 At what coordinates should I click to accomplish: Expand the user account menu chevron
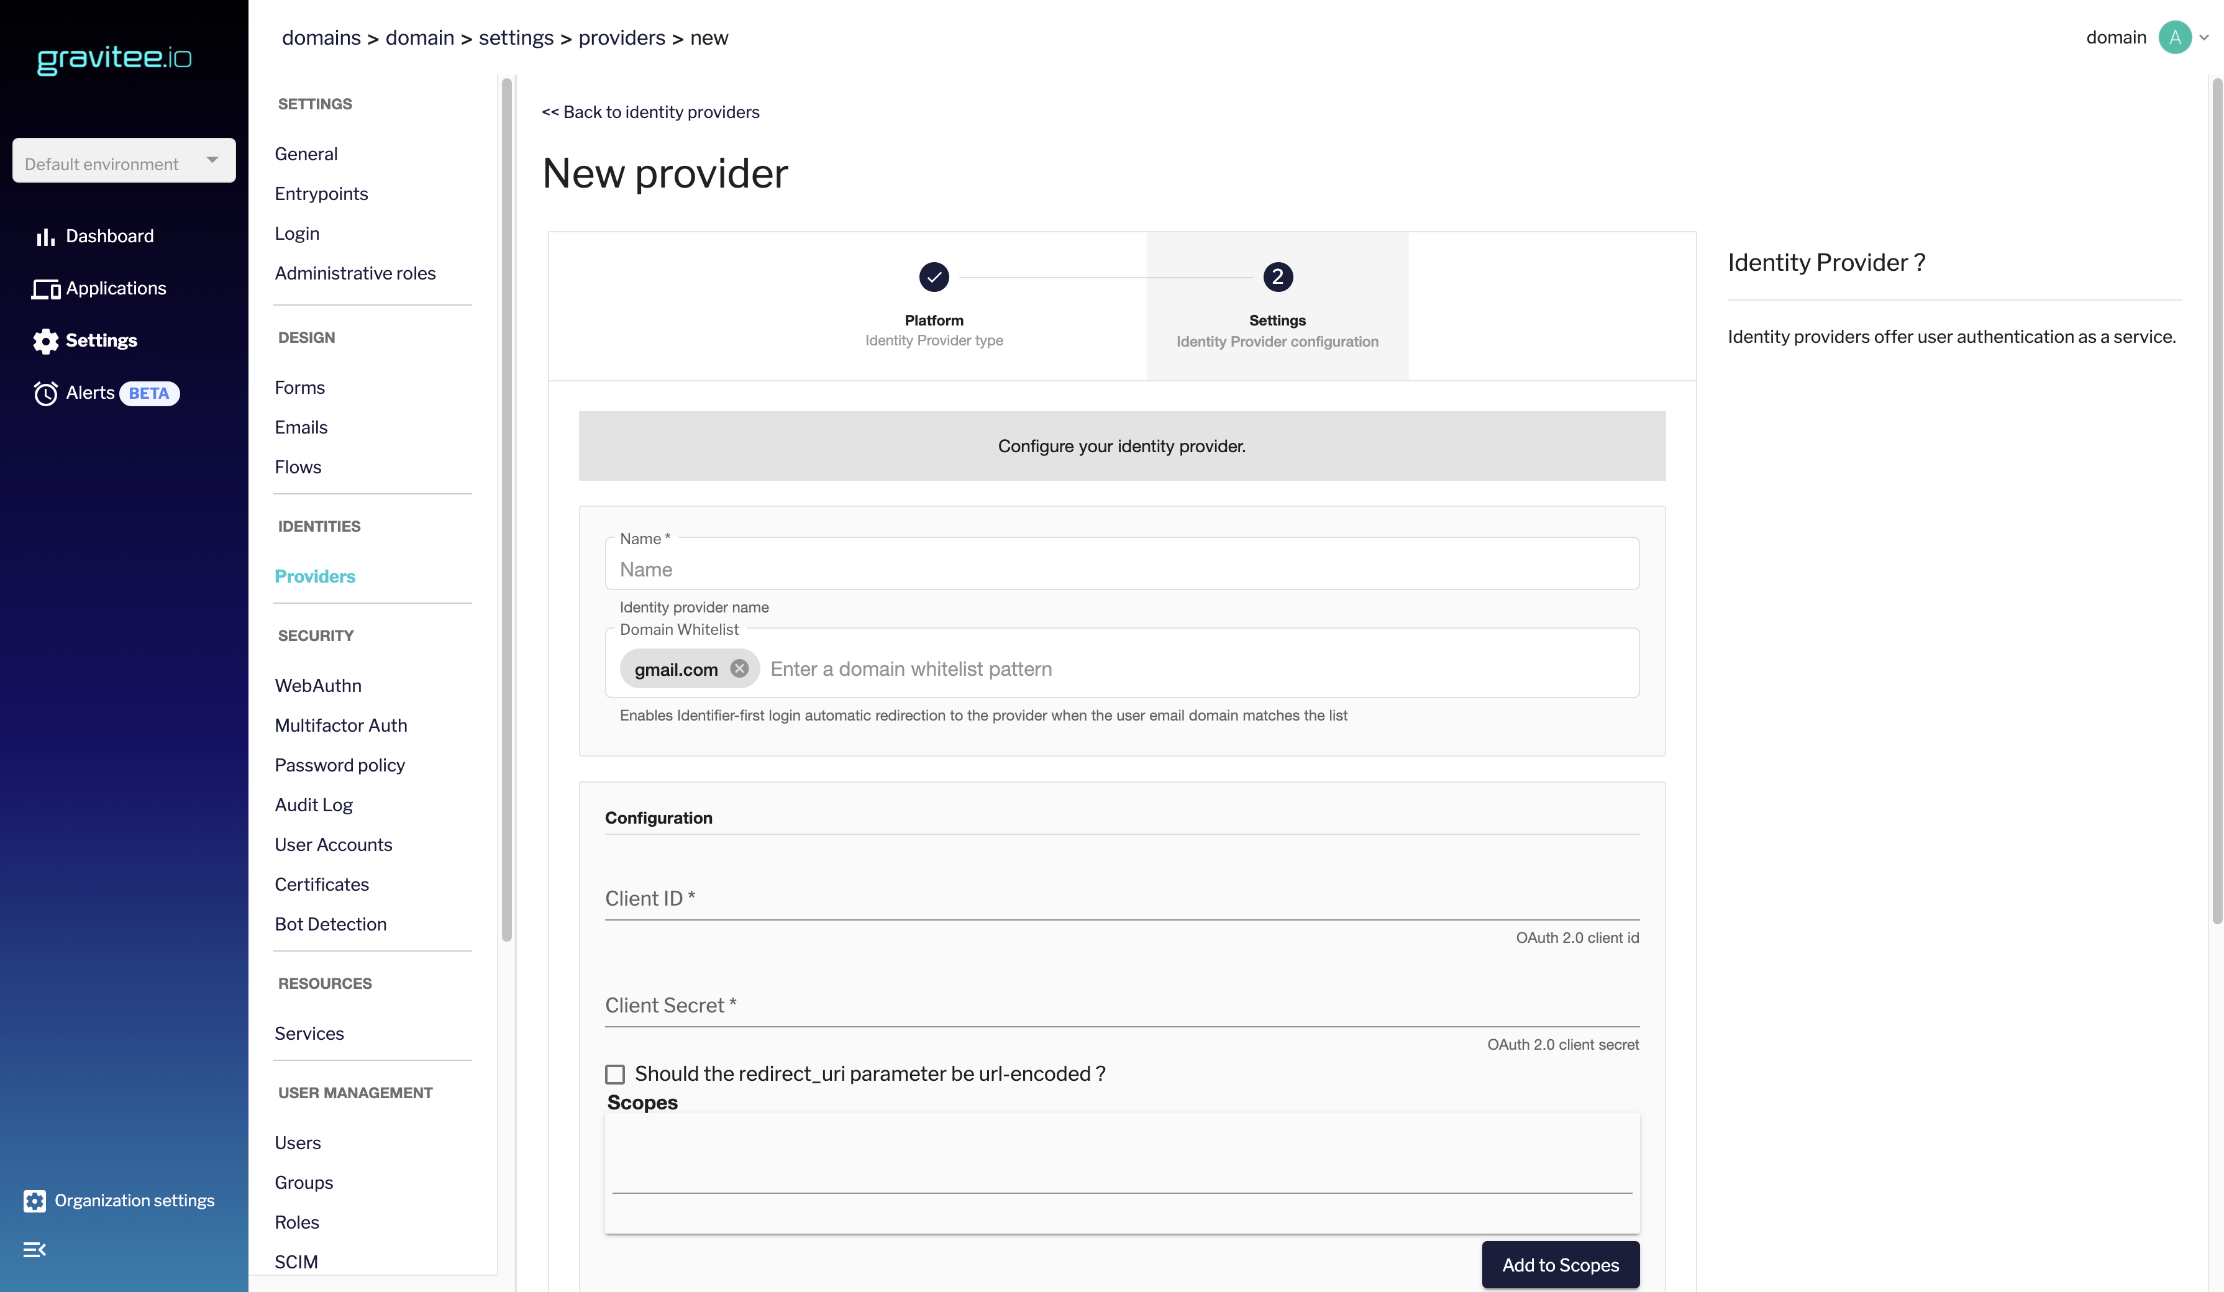[2203, 37]
